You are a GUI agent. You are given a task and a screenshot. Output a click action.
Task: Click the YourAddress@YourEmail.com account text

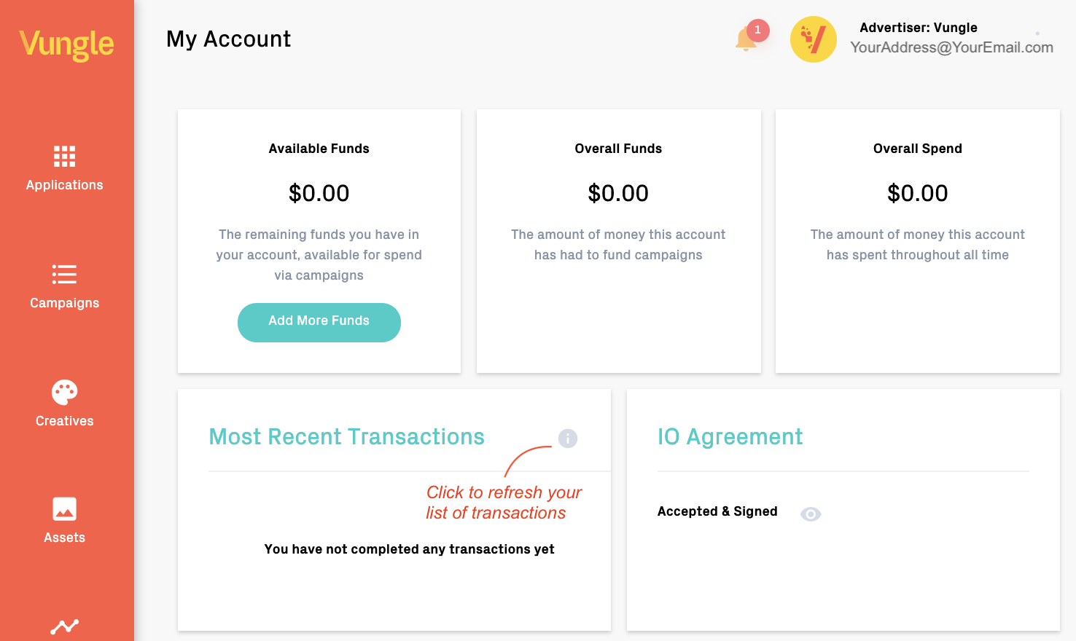coord(951,47)
